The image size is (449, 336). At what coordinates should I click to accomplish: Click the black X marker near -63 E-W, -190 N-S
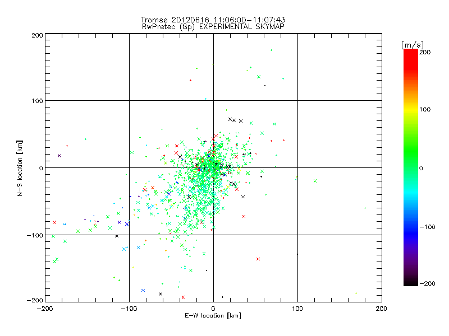161,294
